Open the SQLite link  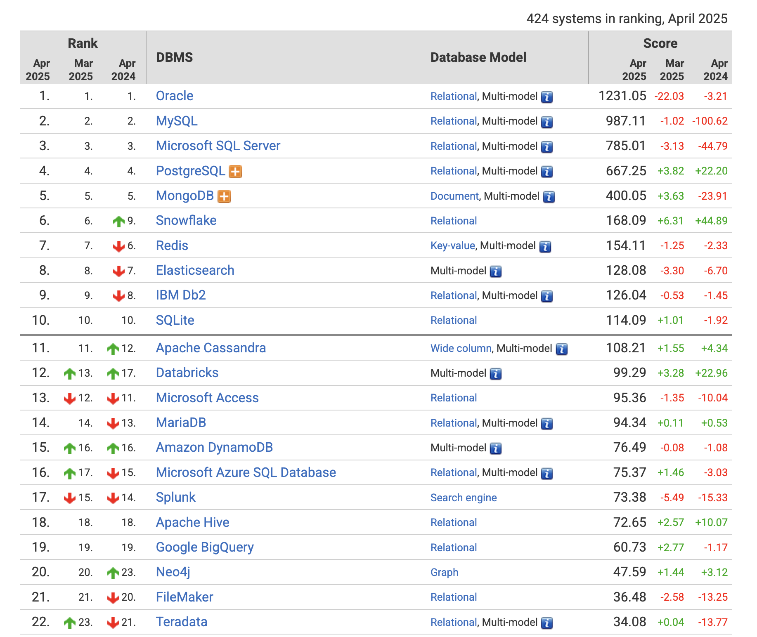pos(175,320)
